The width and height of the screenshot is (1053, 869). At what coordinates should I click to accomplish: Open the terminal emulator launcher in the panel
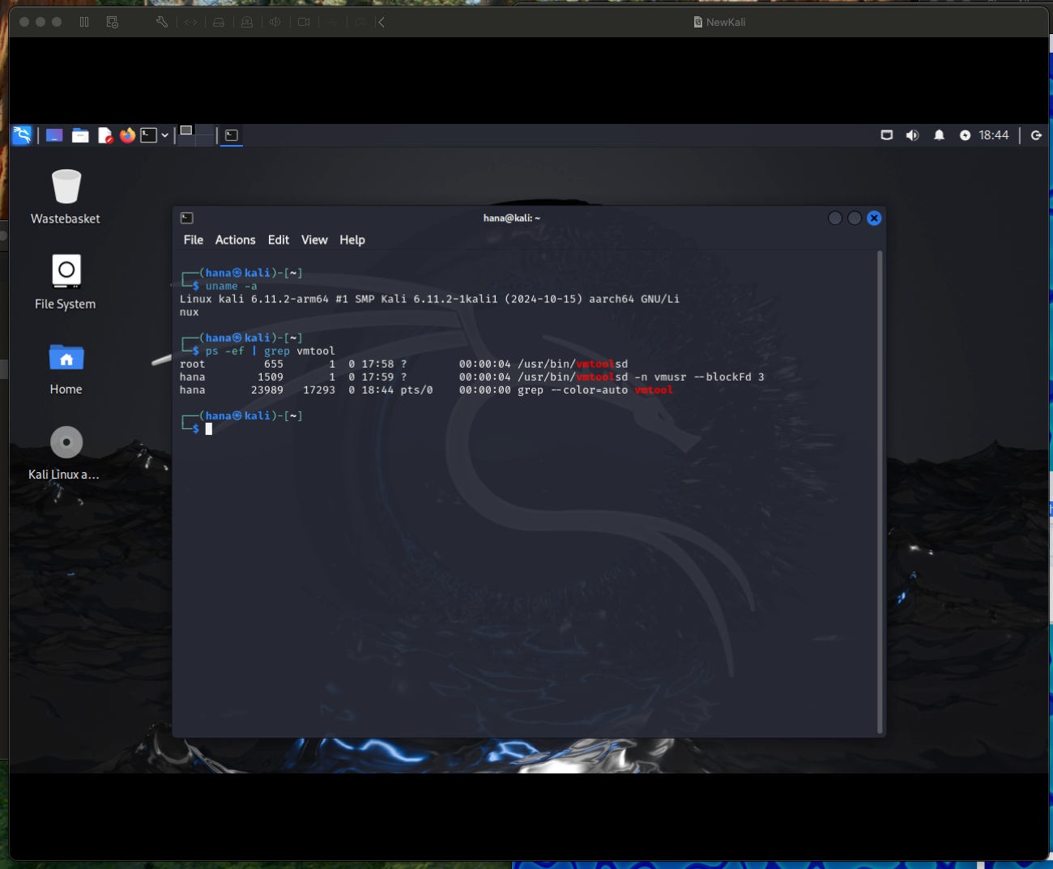[x=148, y=135]
